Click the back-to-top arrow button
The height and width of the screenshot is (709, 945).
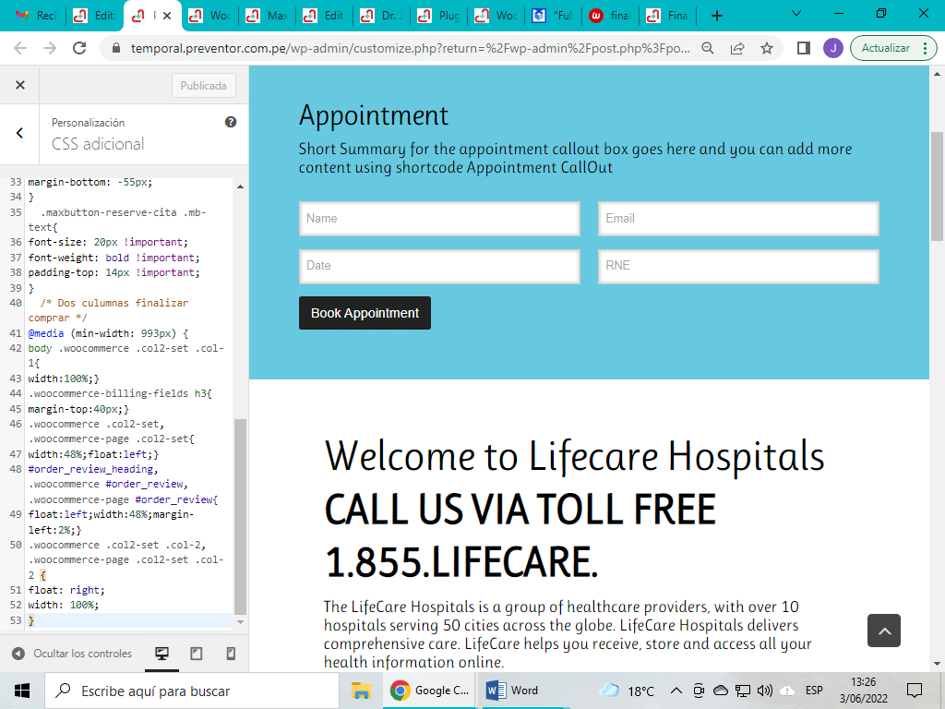(x=884, y=631)
